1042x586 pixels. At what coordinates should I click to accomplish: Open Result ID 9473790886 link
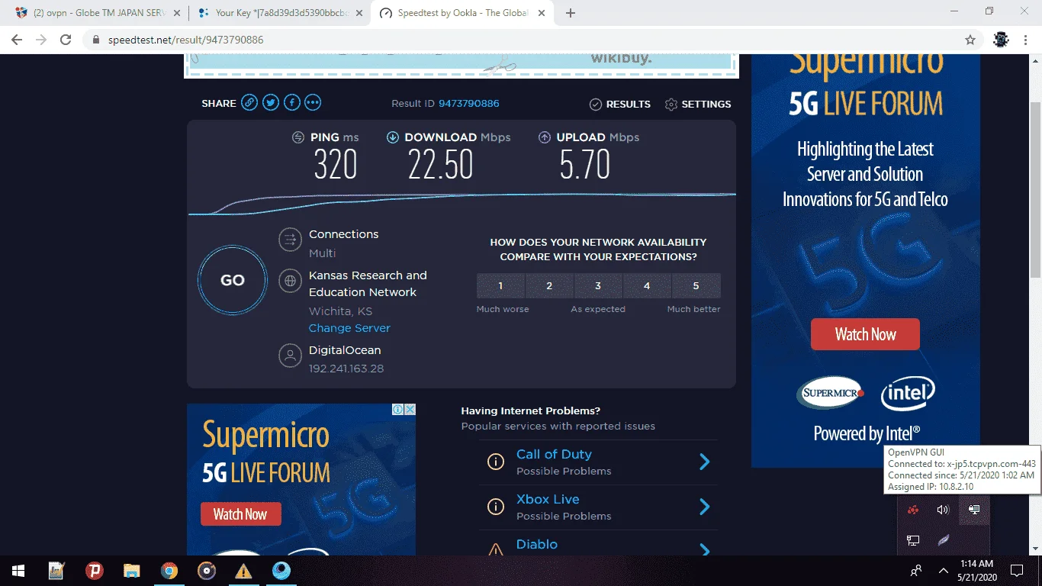469,104
